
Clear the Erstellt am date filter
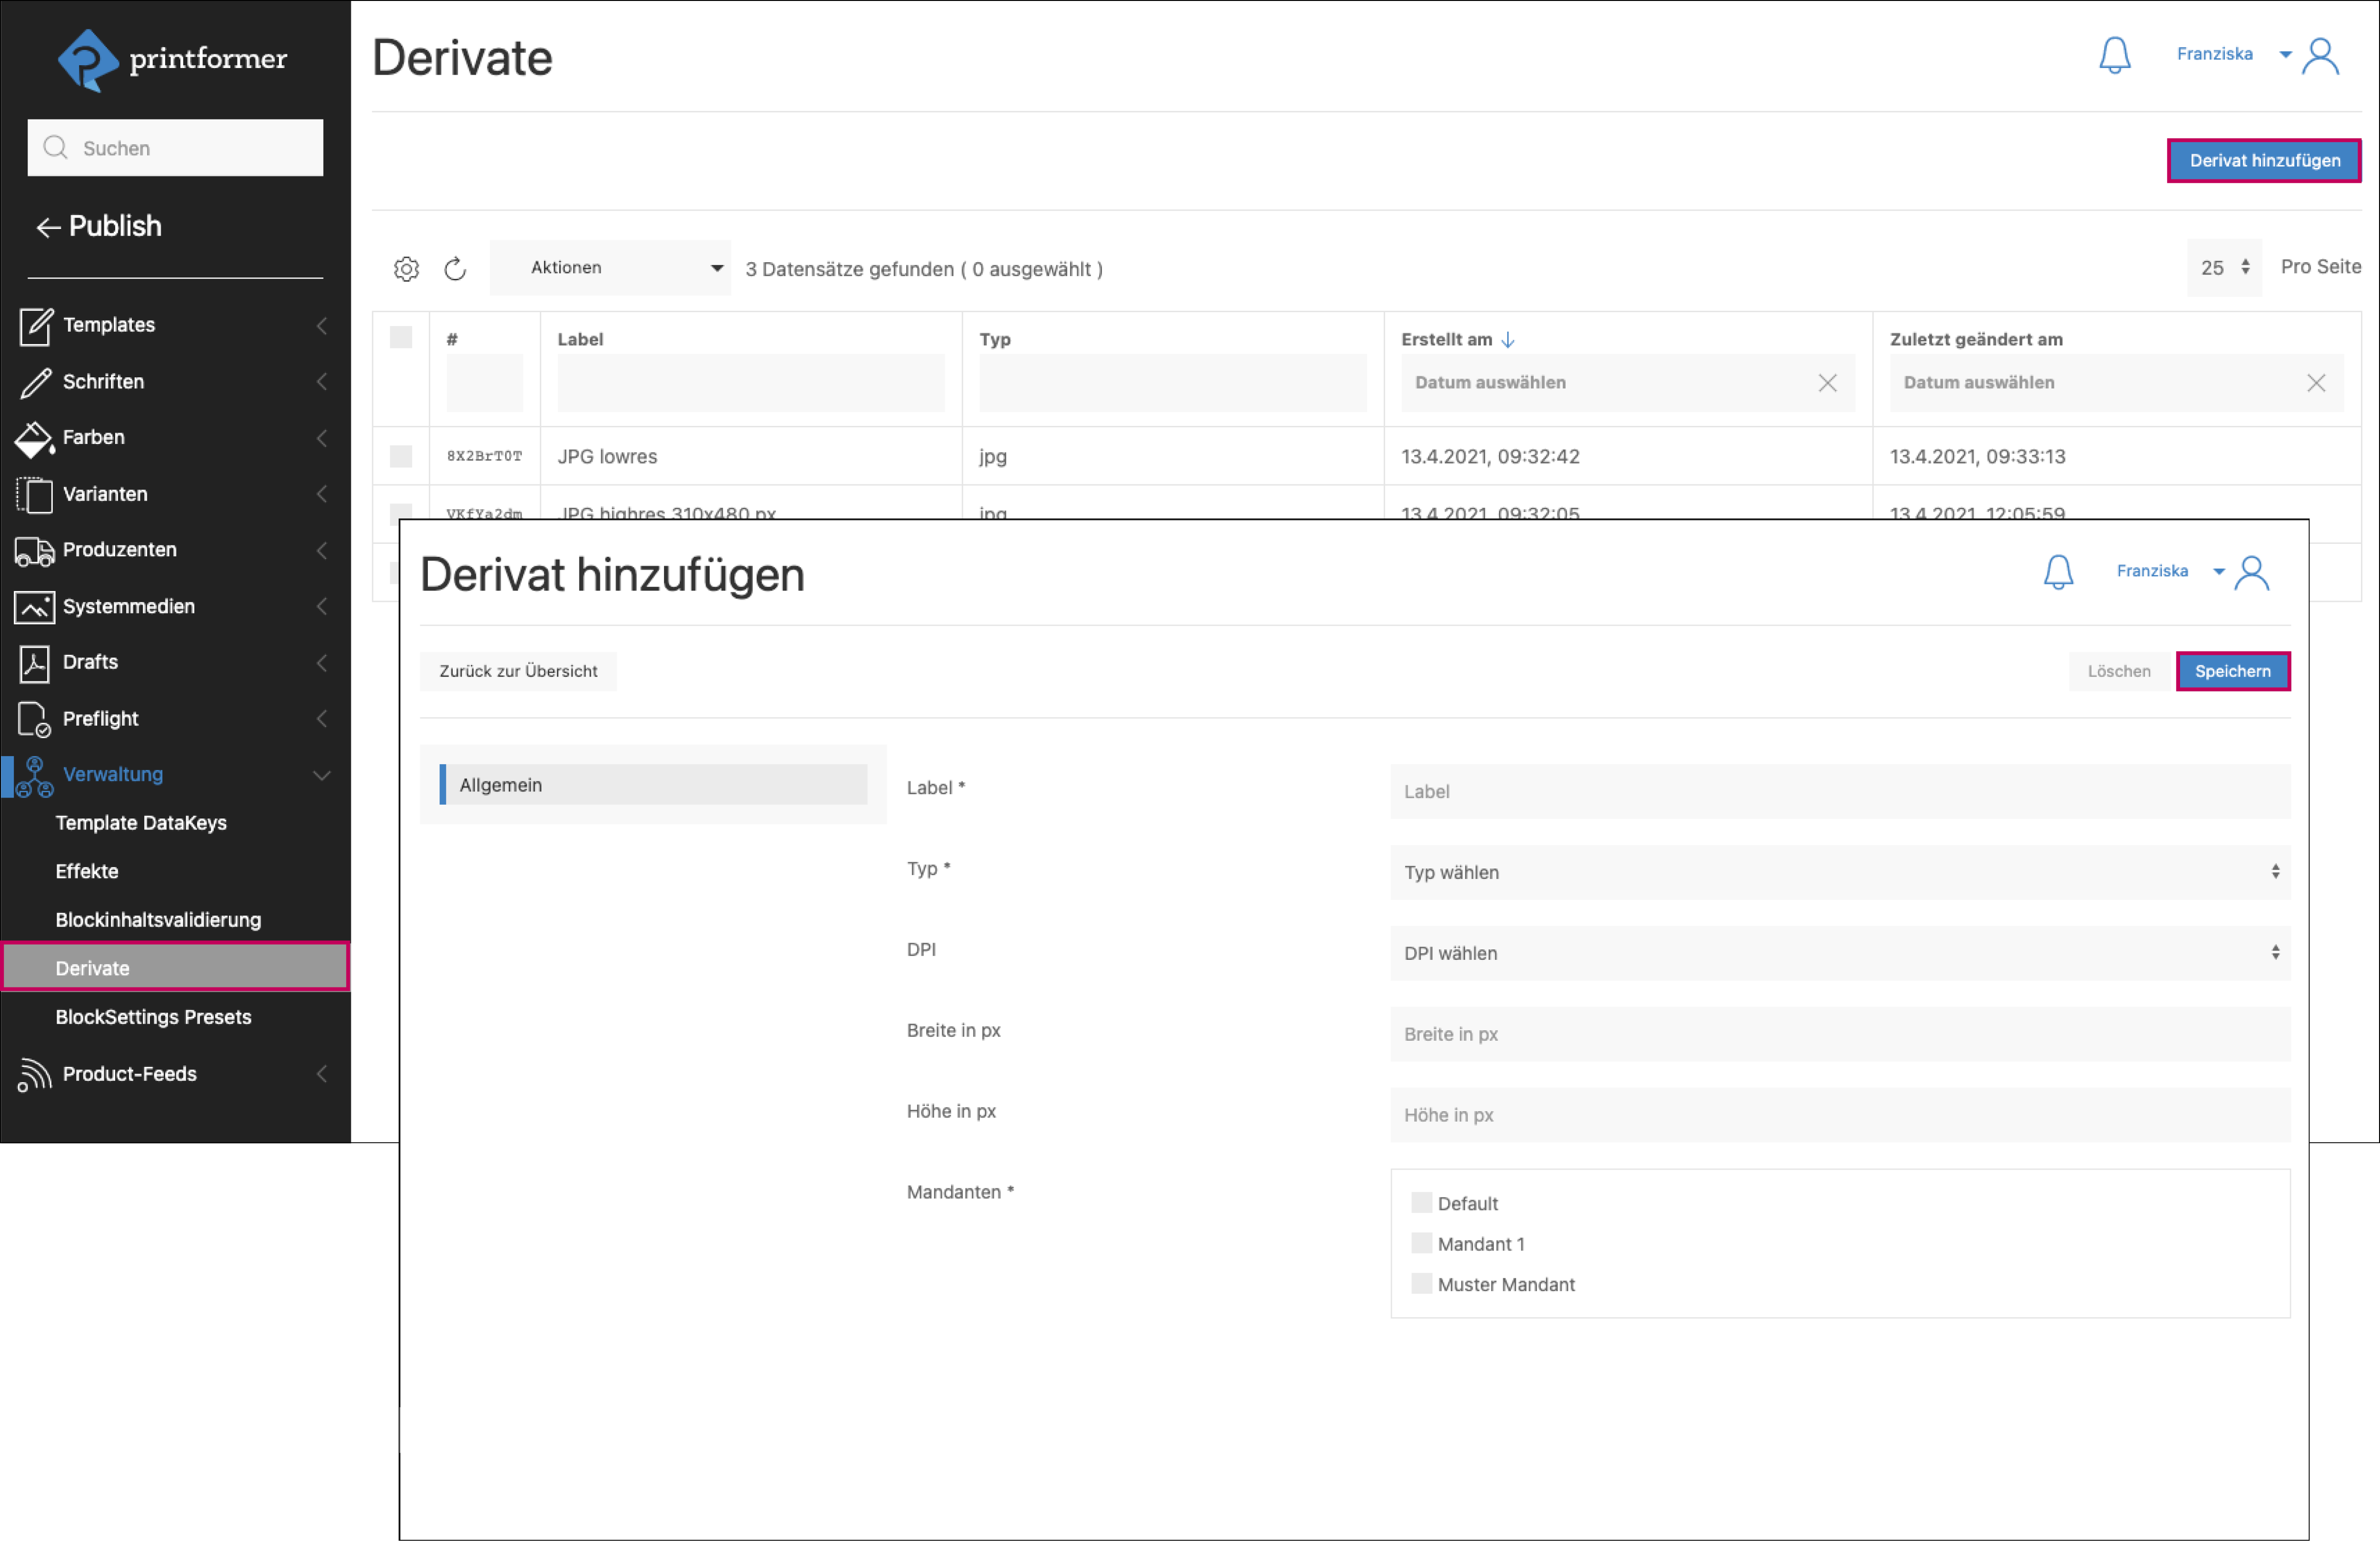[1827, 383]
